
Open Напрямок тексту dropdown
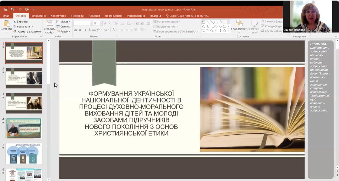coord(166,22)
